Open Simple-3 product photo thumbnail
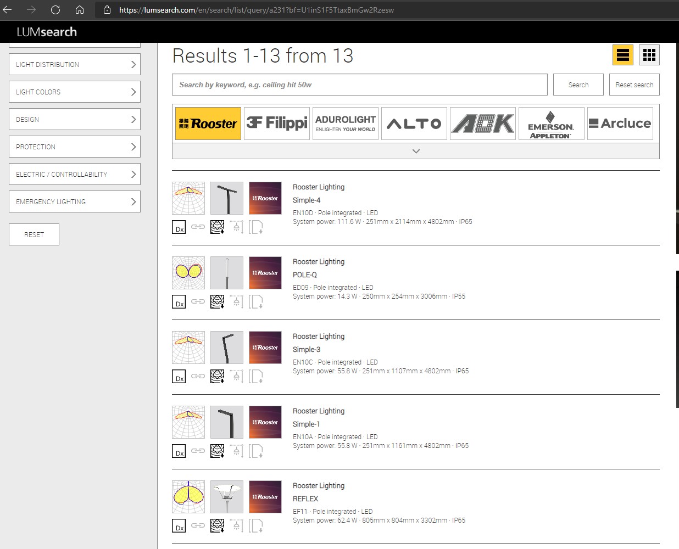The width and height of the screenshot is (679, 549). [x=227, y=348]
